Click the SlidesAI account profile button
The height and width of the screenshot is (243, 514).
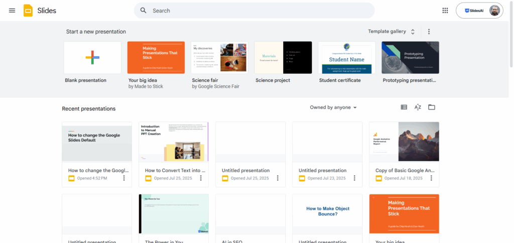coord(479,11)
